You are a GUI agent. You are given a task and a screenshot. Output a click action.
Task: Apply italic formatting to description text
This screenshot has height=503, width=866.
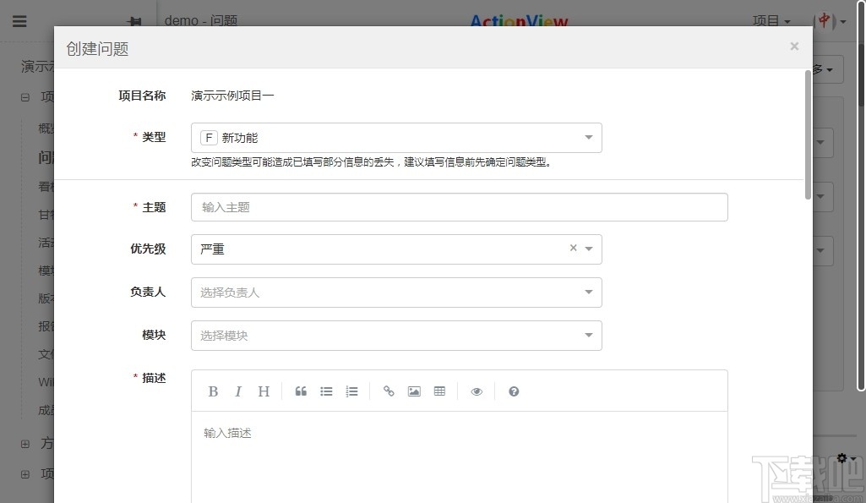(x=238, y=391)
